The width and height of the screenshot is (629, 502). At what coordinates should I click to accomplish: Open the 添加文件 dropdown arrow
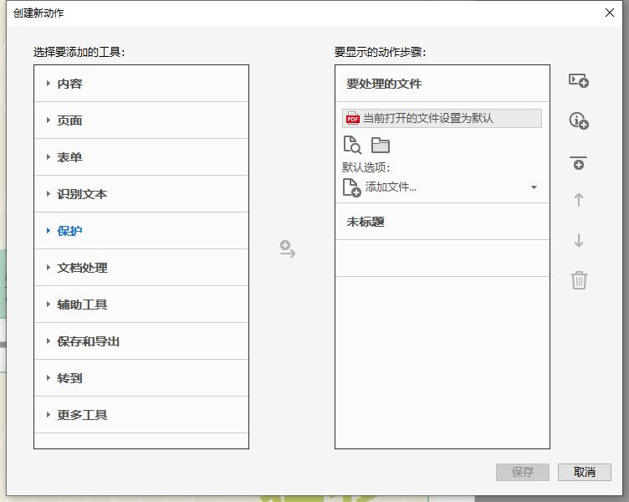[534, 187]
